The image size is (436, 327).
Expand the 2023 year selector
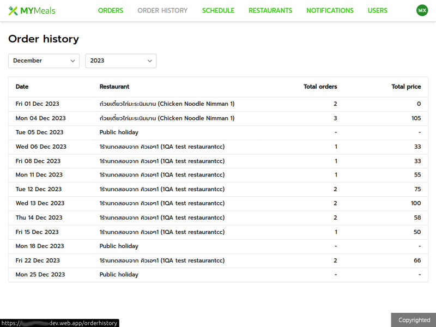[x=120, y=61]
